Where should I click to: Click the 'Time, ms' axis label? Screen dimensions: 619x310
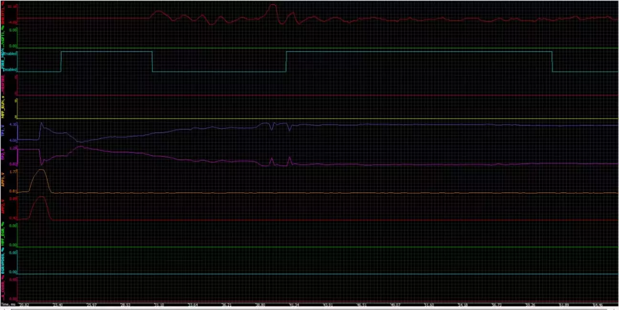8,304
